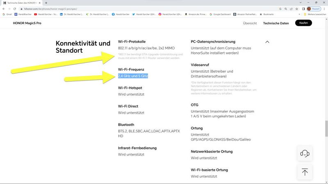Open the Instagram Harald Karcher bookmark
This screenshot has width=328, height=184.
tap(170, 14)
